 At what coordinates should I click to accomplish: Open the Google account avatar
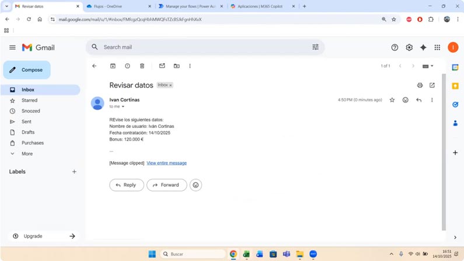tap(453, 47)
